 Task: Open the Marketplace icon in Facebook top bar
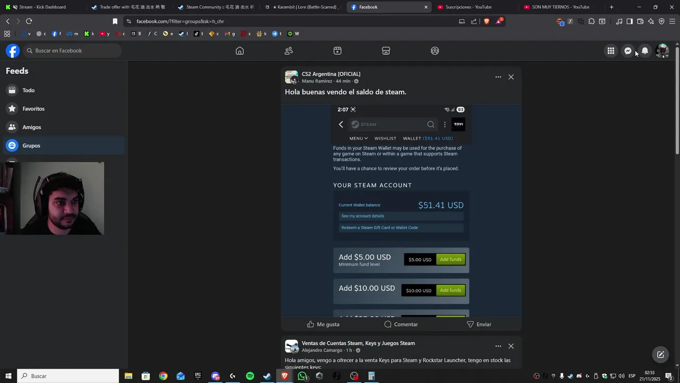click(386, 51)
